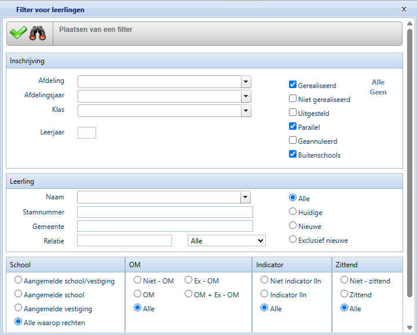This screenshot has height=335, width=417.
Task: Select the plain OM radio button
Action: click(137, 294)
